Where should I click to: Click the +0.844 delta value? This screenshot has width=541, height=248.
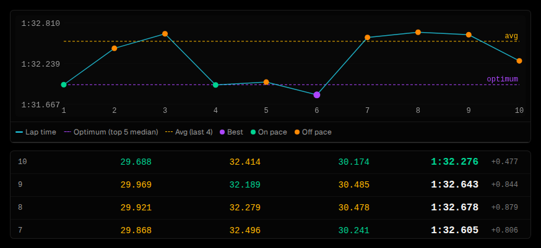pyautogui.click(x=504, y=184)
